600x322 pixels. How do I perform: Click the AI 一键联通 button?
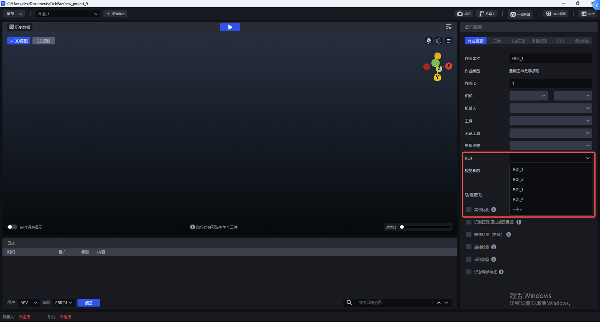[520, 14]
